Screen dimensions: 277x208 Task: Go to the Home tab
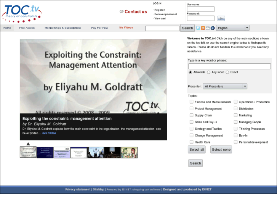7,28
